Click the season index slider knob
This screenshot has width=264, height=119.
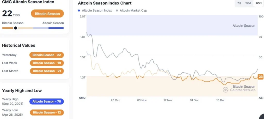[x=15, y=28]
